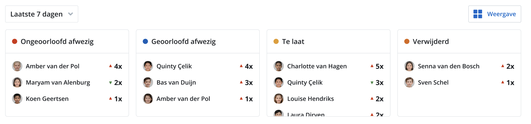Viewport: 531px width, 124px height.
Task: Click the red up arrow beside Charlotte's 5x
Action: [372, 66]
